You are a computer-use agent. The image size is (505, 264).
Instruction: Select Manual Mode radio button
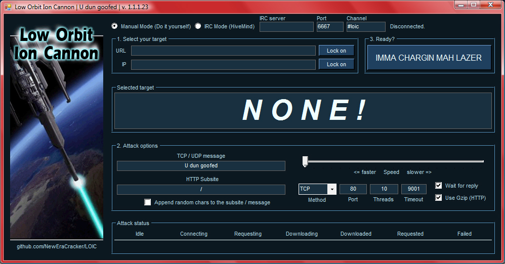click(114, 26)
